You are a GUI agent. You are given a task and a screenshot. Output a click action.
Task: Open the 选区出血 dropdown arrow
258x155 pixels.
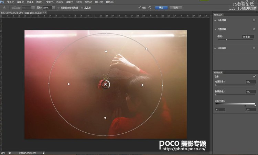click(33, 8)
